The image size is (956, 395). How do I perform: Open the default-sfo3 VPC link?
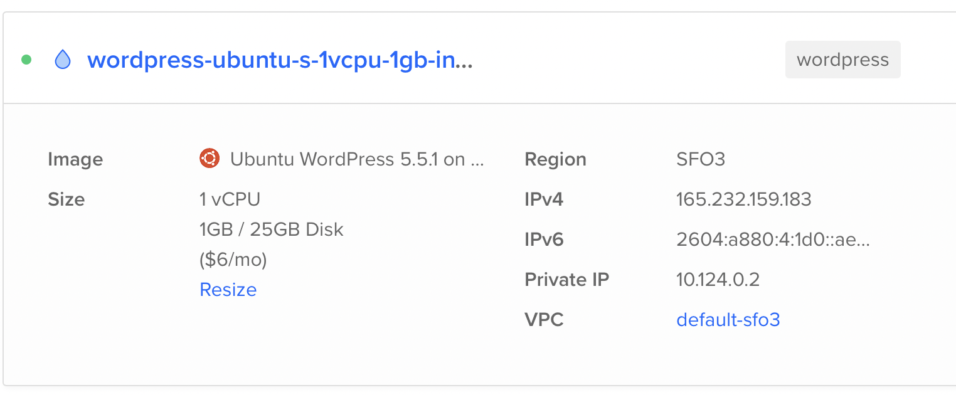click(x=728, y=320)
